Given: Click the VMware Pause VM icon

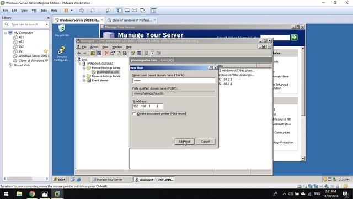Looking at the screenshot, I should pos(66,11).
